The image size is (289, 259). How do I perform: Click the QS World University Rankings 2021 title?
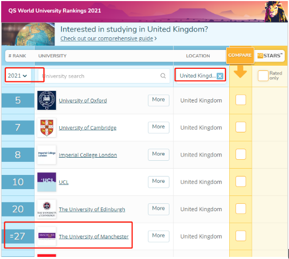55,11
